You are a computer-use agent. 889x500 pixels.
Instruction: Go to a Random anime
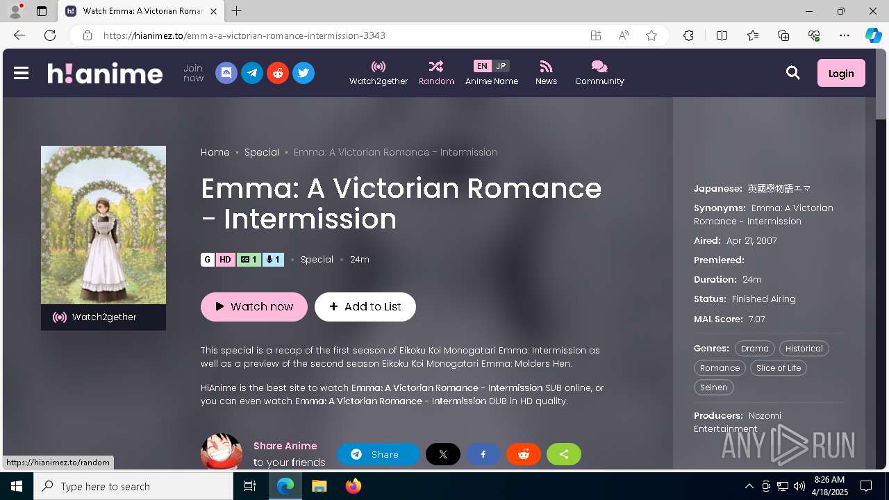click(436, 73)
